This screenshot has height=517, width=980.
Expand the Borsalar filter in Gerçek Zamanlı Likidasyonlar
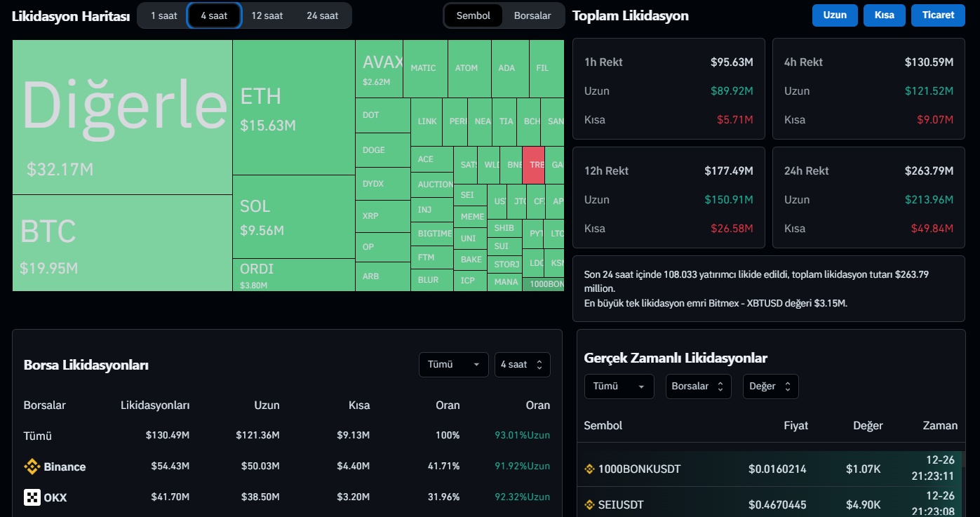698,387
